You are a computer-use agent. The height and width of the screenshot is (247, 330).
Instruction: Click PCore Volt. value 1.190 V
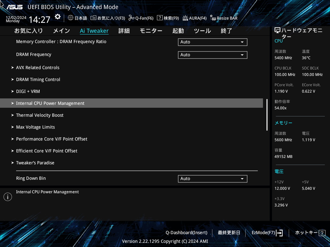click(281, 91)
